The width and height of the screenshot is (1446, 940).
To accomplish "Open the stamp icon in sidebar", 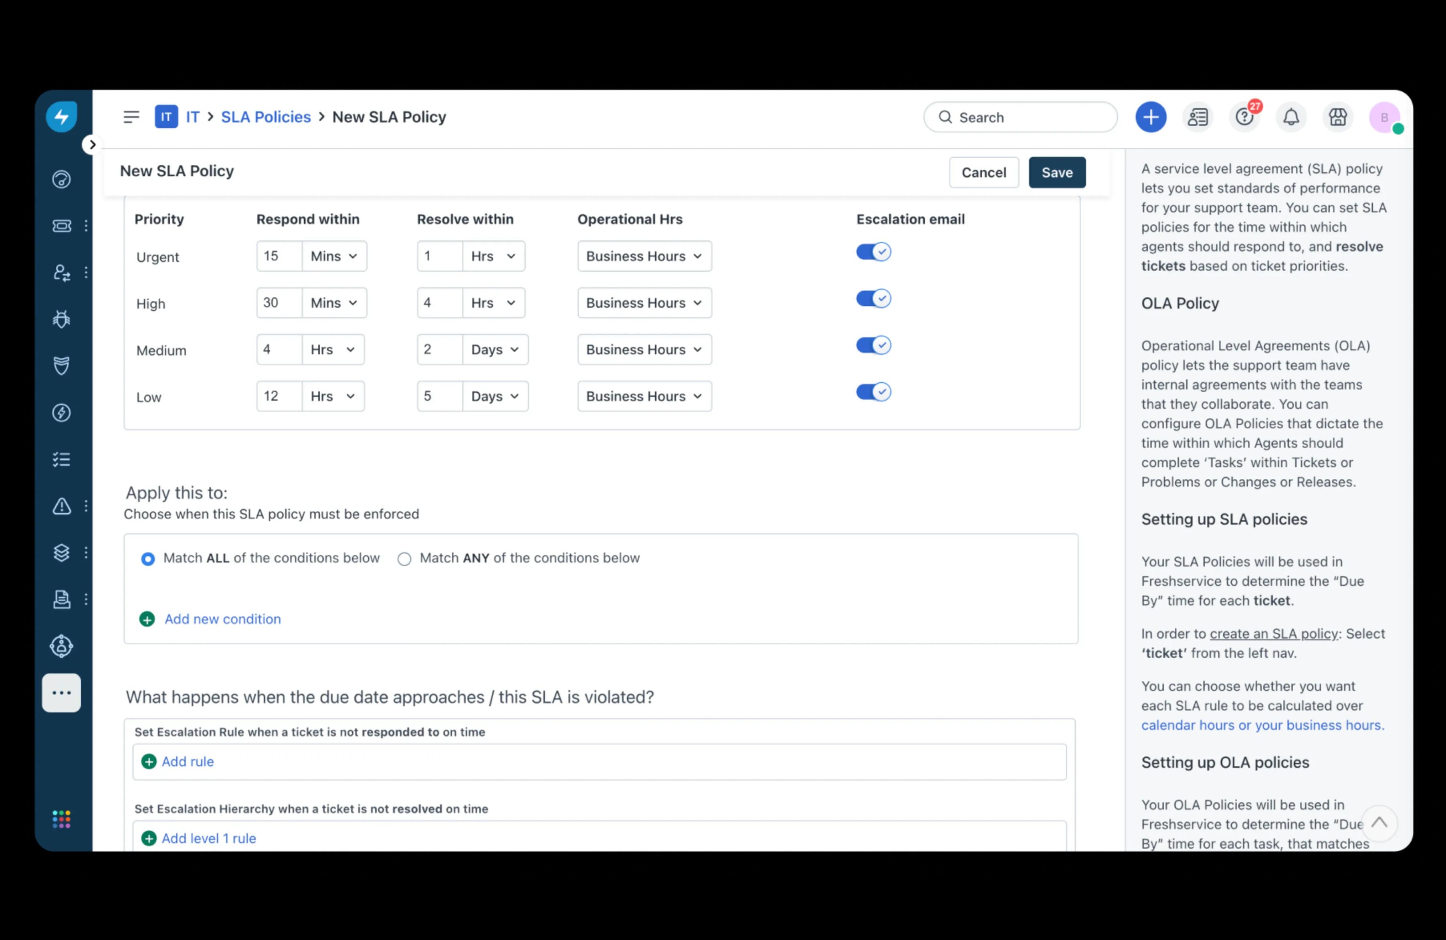I will coord(61,599).
